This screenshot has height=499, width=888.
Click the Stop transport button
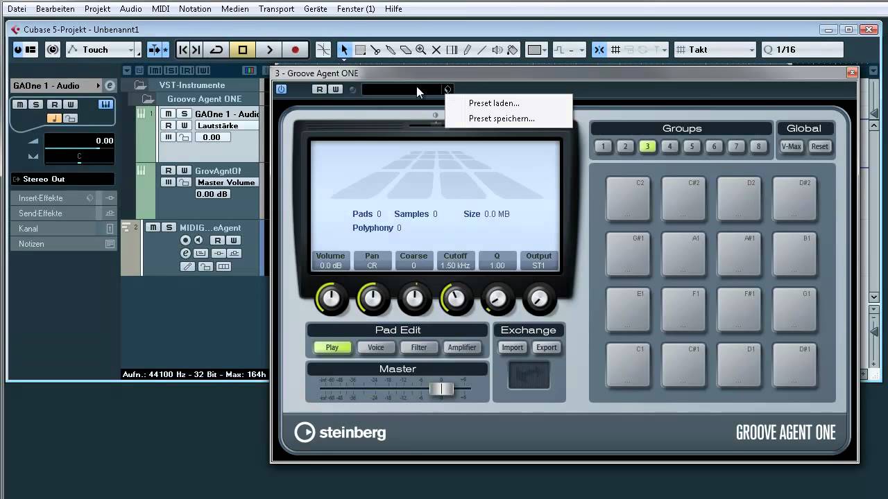pyautogui.click(x=243, y=50)
